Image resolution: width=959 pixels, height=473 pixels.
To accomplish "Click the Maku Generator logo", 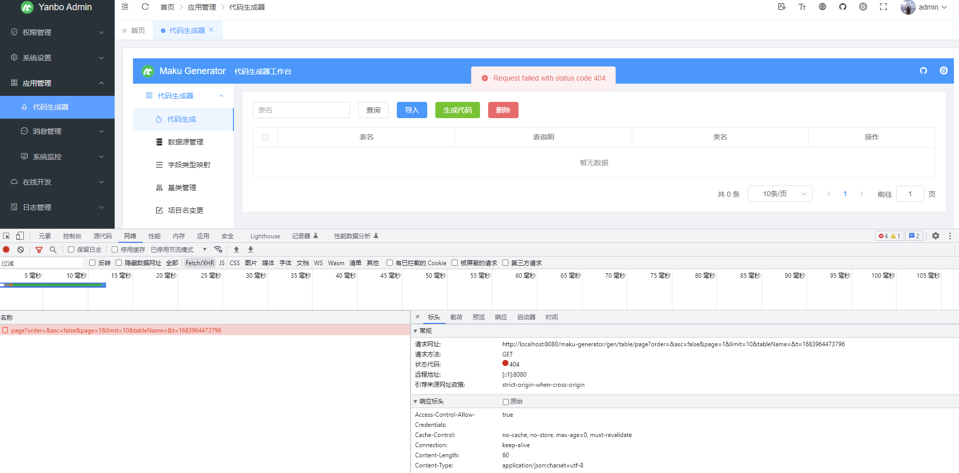I will [148, 71].
